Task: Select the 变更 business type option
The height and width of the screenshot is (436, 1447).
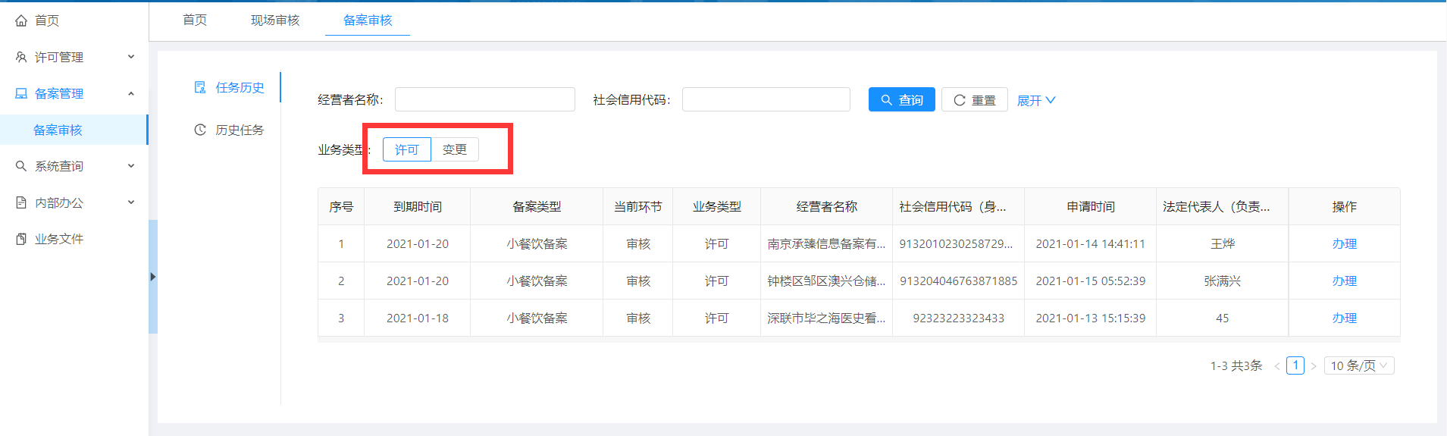Action: coord(455,149)
